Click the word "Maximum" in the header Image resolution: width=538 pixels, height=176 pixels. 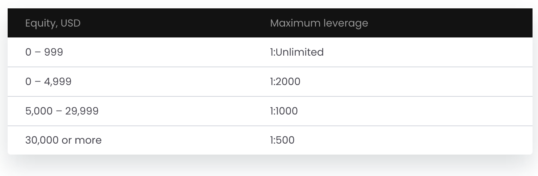pyautogui.click(x=295, y=23)
